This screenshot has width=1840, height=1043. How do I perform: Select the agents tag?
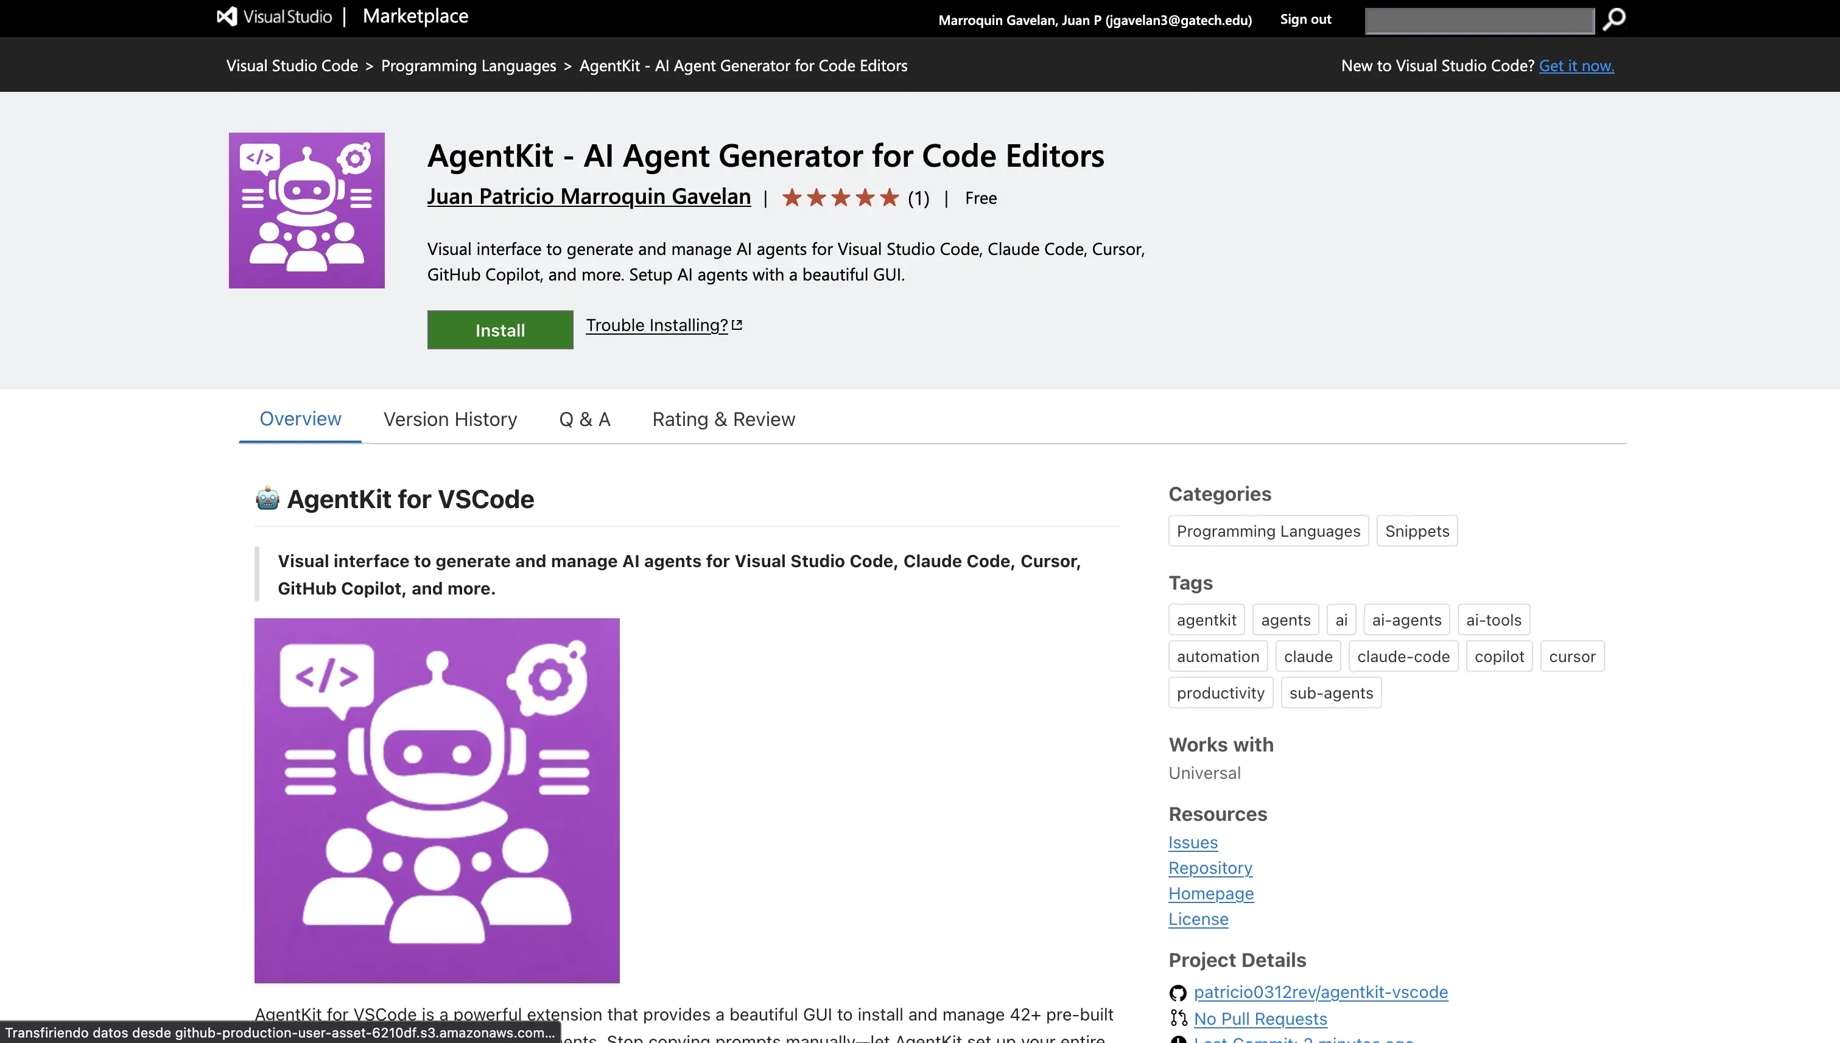(x=1285, y=619)
